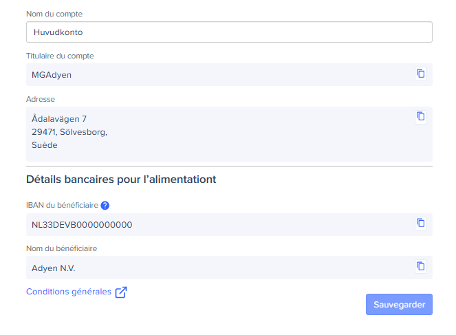
Task: Click the Détails bancaires pour l'alimentationt heading
Action: click(x=121, y=180)
